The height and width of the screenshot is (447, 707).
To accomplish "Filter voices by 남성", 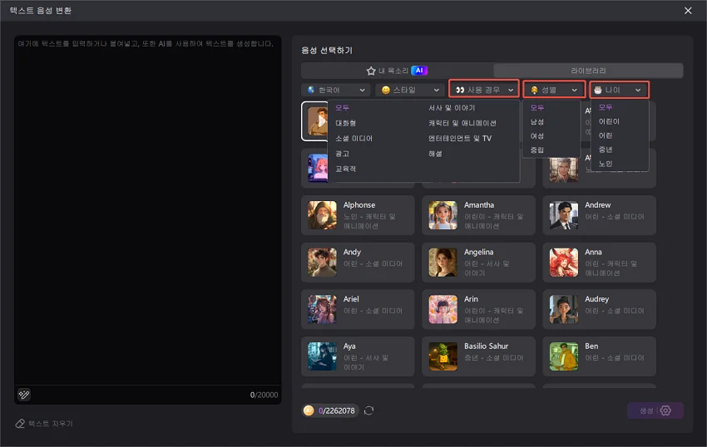I will point(537,121).
